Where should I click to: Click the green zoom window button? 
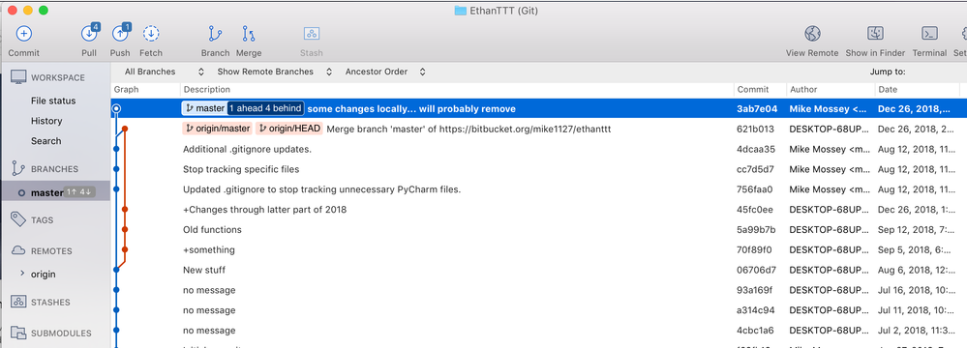point(43,10)
